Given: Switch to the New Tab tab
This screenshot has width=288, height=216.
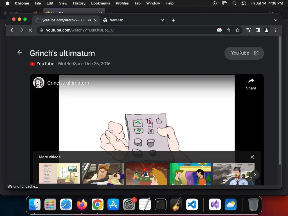Looking at the screenshot, I should click(133, 20).
